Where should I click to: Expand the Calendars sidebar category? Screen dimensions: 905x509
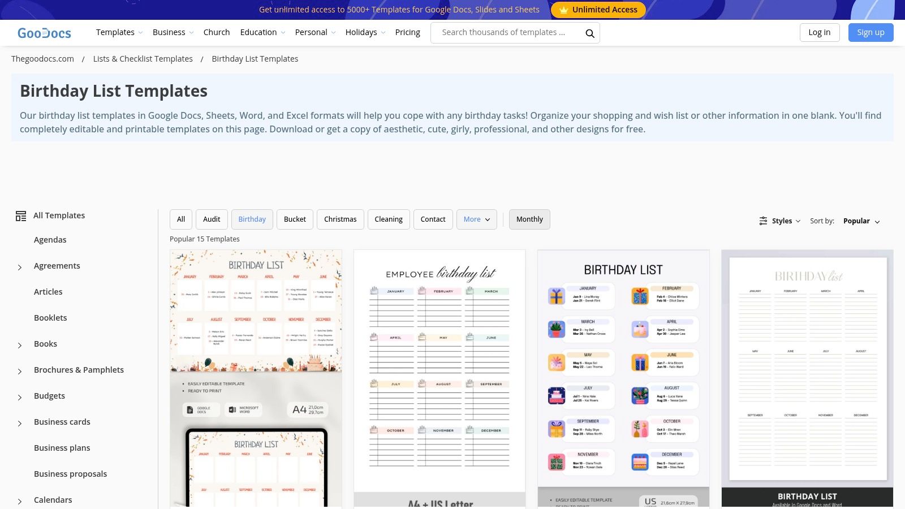19,501
